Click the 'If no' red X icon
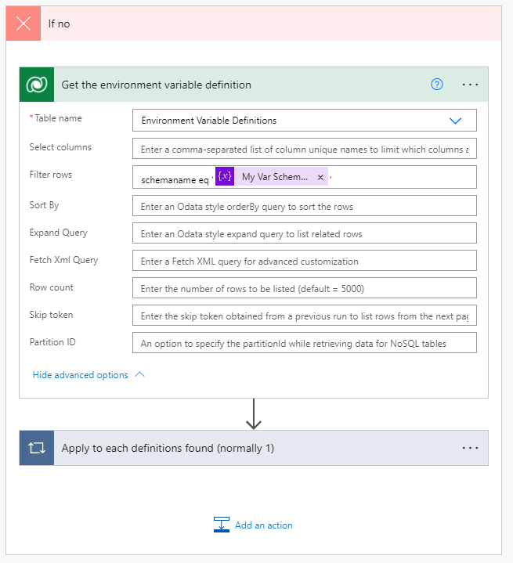 (x=23, y=23)
